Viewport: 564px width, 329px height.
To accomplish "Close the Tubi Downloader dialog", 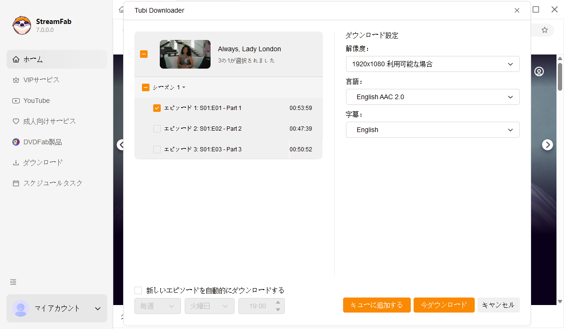I will tap(517, 10).
